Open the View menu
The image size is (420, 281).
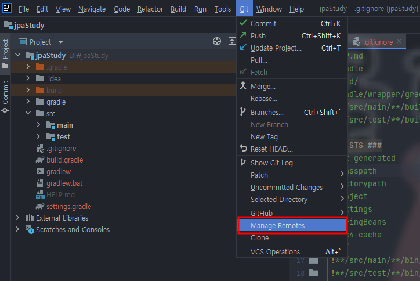(63, 9)
